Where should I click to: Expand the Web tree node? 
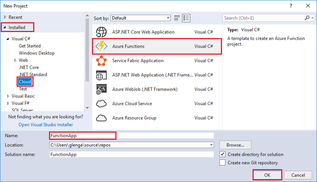[15, 60]
